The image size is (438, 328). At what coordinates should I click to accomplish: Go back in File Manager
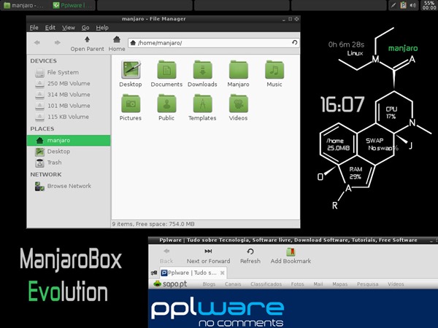click(37, 43)
